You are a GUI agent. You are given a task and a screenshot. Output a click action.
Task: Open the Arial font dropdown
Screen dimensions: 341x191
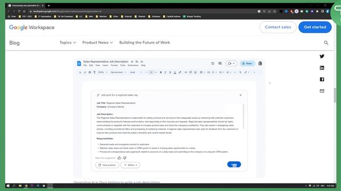(136, 72)
